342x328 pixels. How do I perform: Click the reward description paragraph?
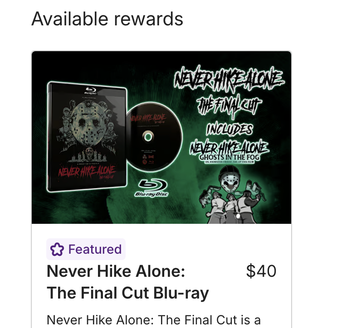[x=154, y=320]
